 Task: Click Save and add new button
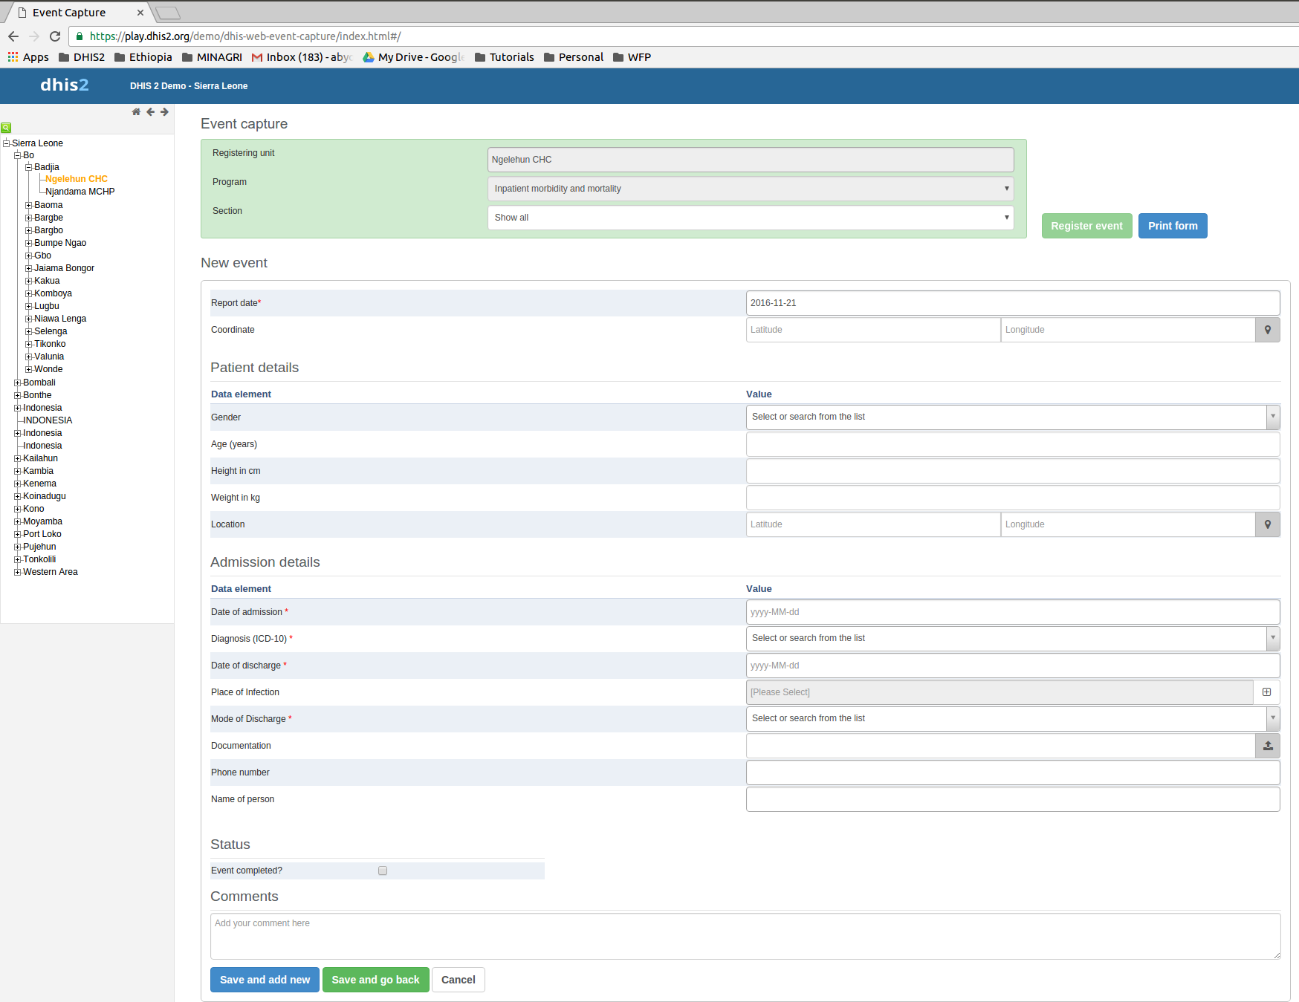click(x=265, y=980)
